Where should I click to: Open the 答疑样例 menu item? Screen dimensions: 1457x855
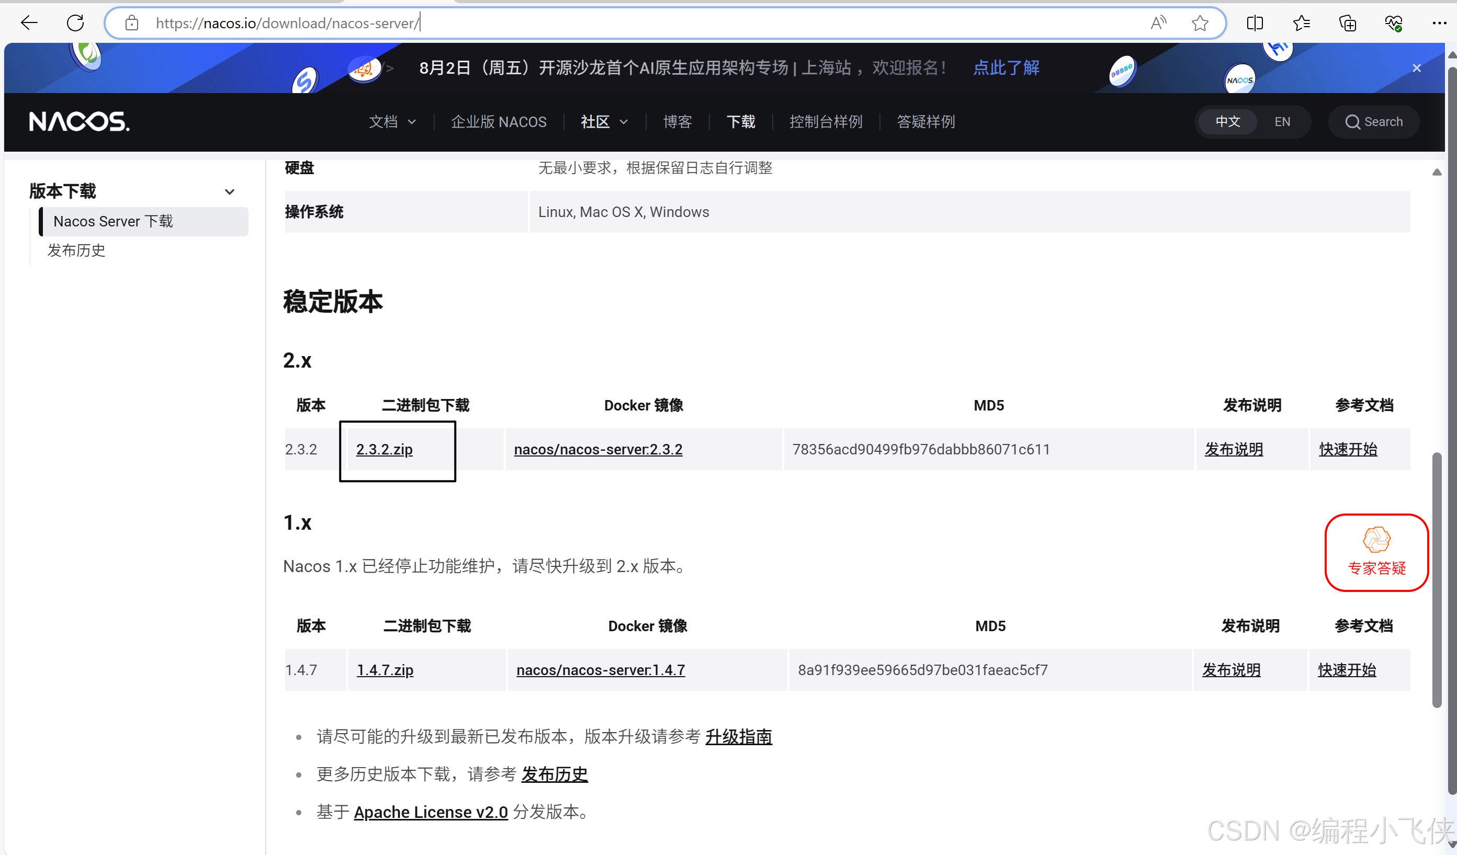pyautogui.click(x=925, y=121)
